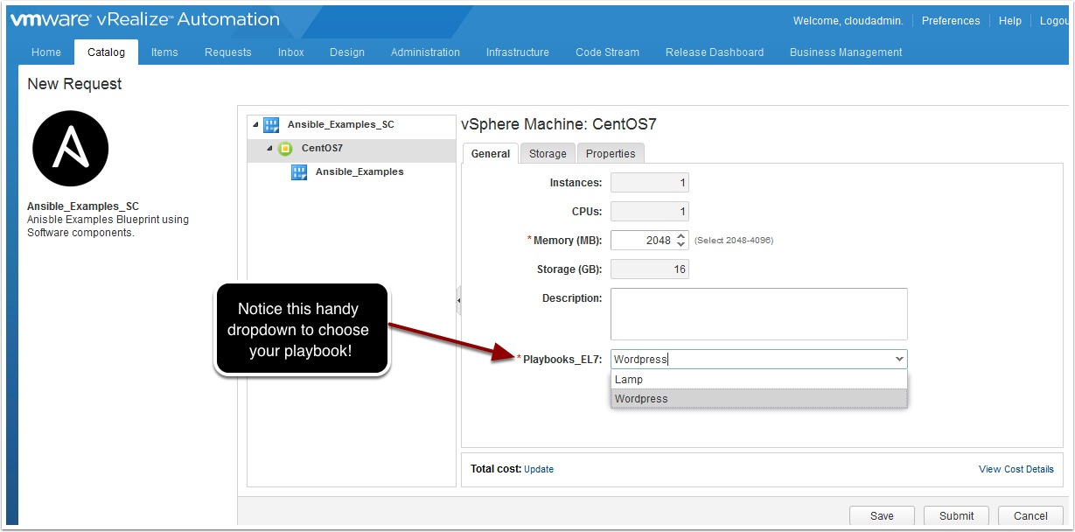1075x532 pixels.
Task: Select Ansible_Examples in the tree
Action: point(359,171)
